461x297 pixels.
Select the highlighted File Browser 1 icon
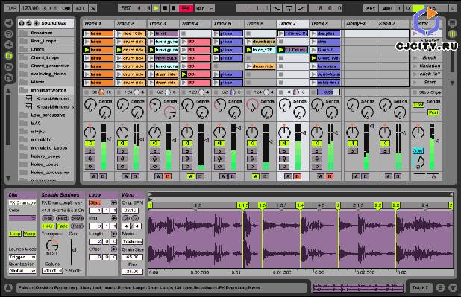pyautogui.click(x=9, y=56)
